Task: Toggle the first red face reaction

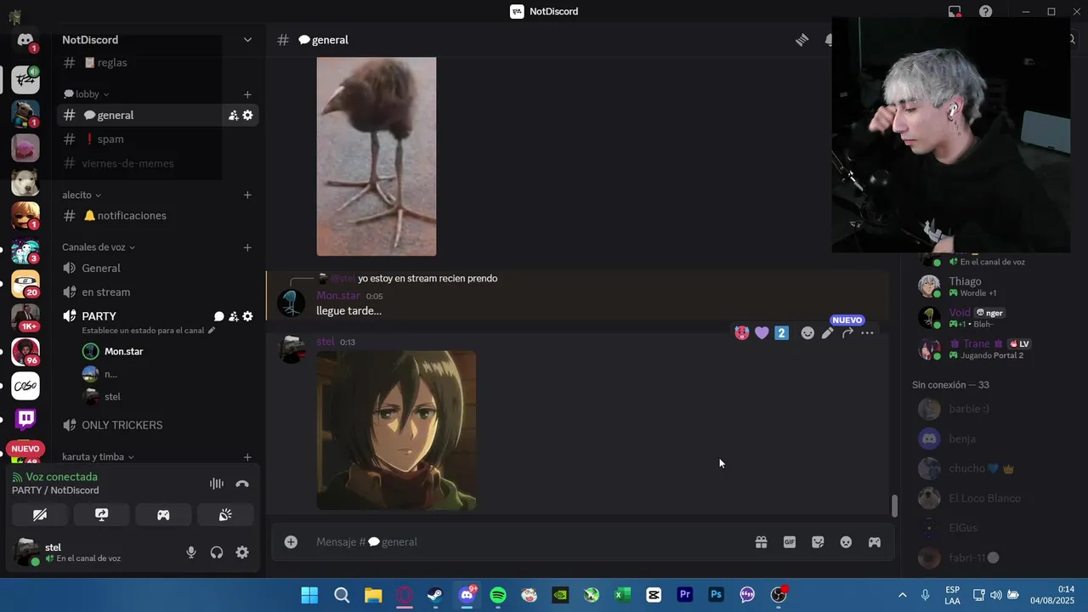Action: click(742, 333)
